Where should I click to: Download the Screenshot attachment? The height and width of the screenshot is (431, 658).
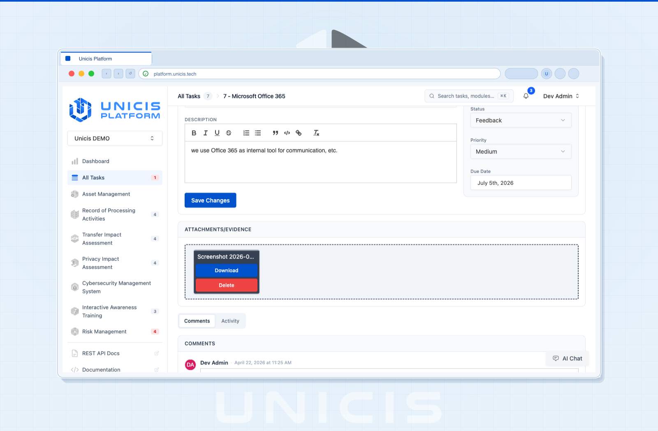pos(227,271)
